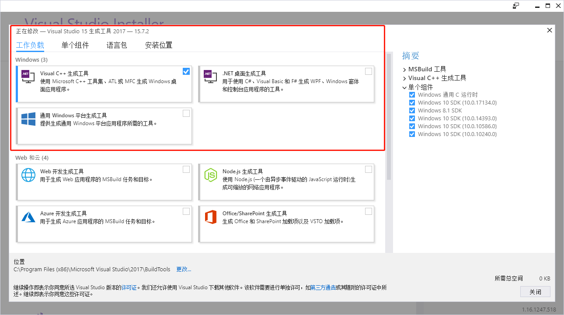Click the Node.js 生成工具 hexagon icon
The height and width of the screenshot is (315, 564).
(x=211, y=175)
